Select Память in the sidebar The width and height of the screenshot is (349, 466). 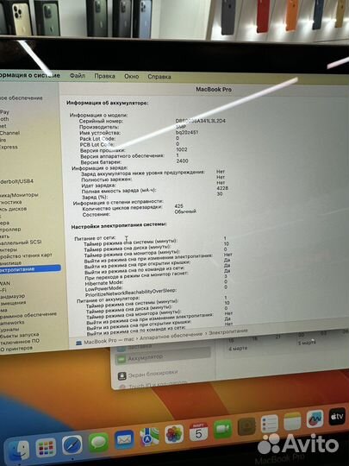tap(5, 236)
